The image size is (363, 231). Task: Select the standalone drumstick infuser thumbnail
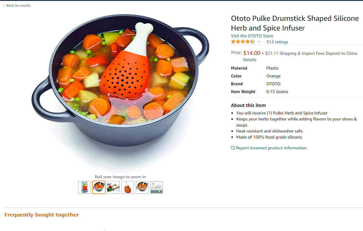click(128, 187)
